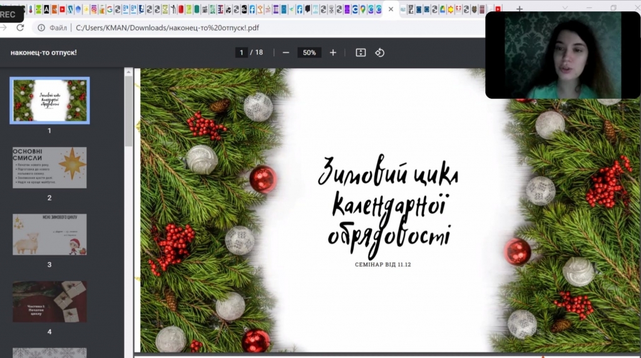Image resolution: width=641 pixels, height=358 pixels.
Task: Select the 50% zoom level field
Action: [309, 53]
